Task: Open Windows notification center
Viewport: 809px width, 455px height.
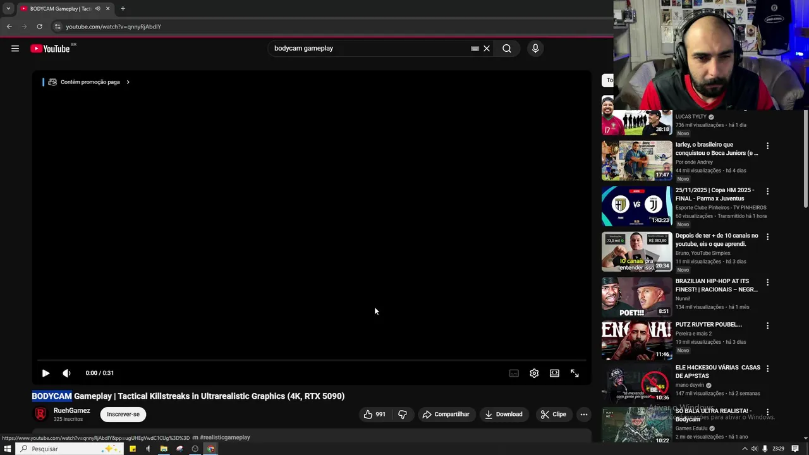Action: point(795,449)
